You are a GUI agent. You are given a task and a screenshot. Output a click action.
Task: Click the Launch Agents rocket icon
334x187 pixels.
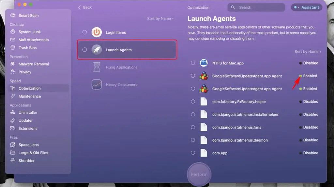point(97,50)
